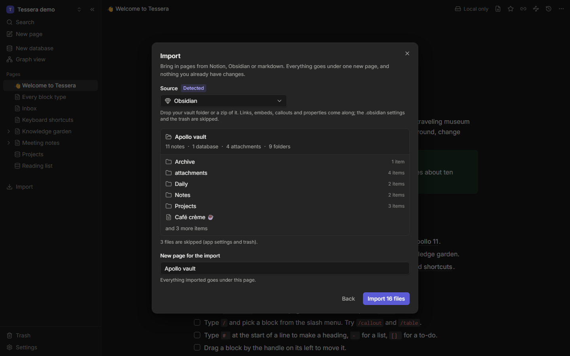The image size is (570, 356).
Task: Click the Search item in the sidebar
Action: 50,22
